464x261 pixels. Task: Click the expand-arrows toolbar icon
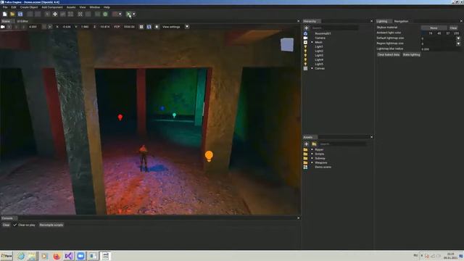80,14
